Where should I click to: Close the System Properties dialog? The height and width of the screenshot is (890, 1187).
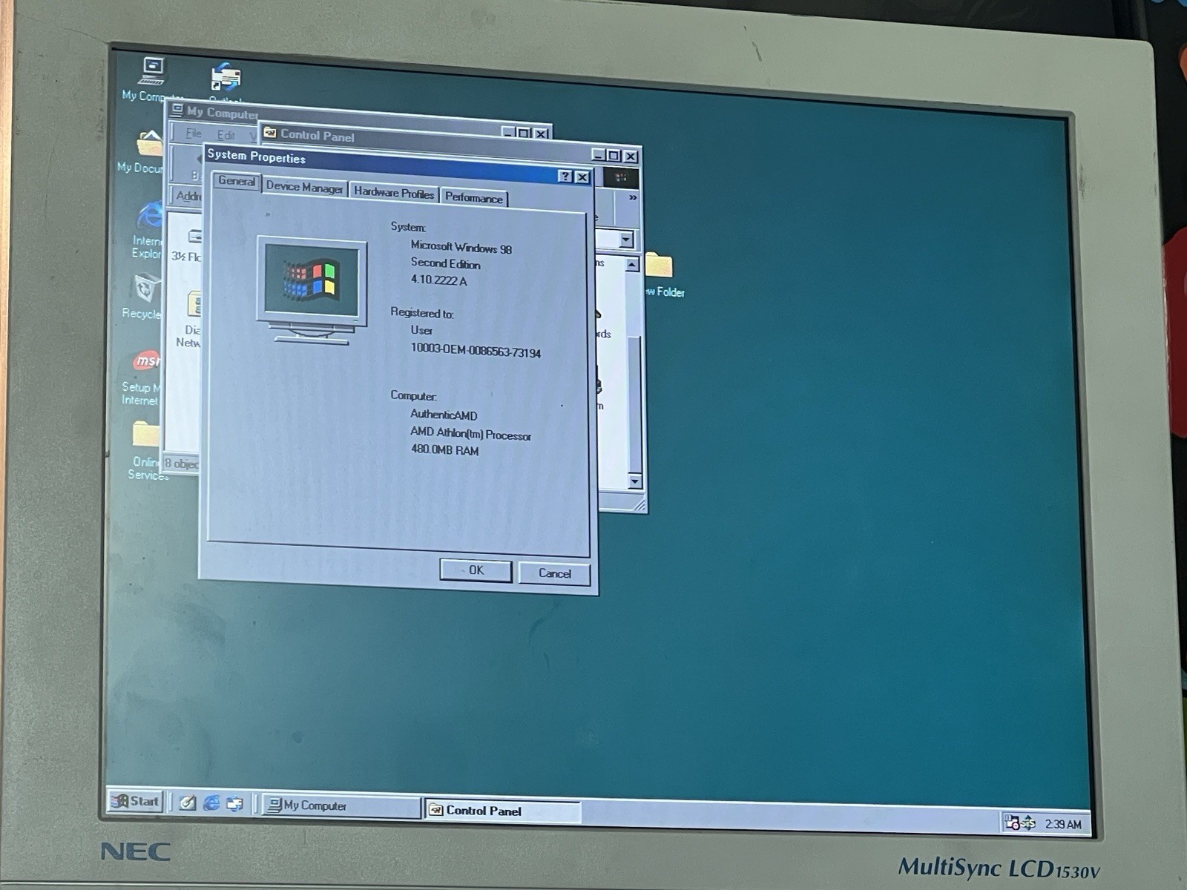pyautogui.click(x=583, y=177)
